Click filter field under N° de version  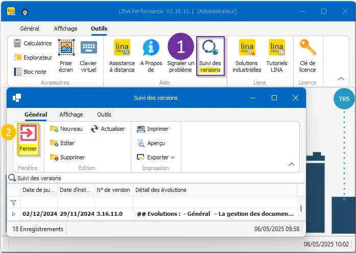point(113,202)
